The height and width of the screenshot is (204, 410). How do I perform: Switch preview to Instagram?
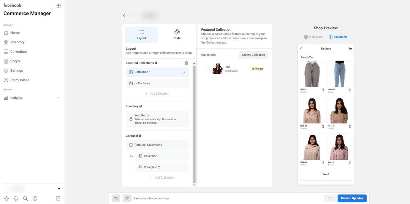tap(313, 37)
